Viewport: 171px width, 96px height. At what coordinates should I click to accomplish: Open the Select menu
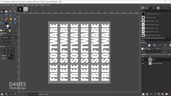tap(9, 5)
